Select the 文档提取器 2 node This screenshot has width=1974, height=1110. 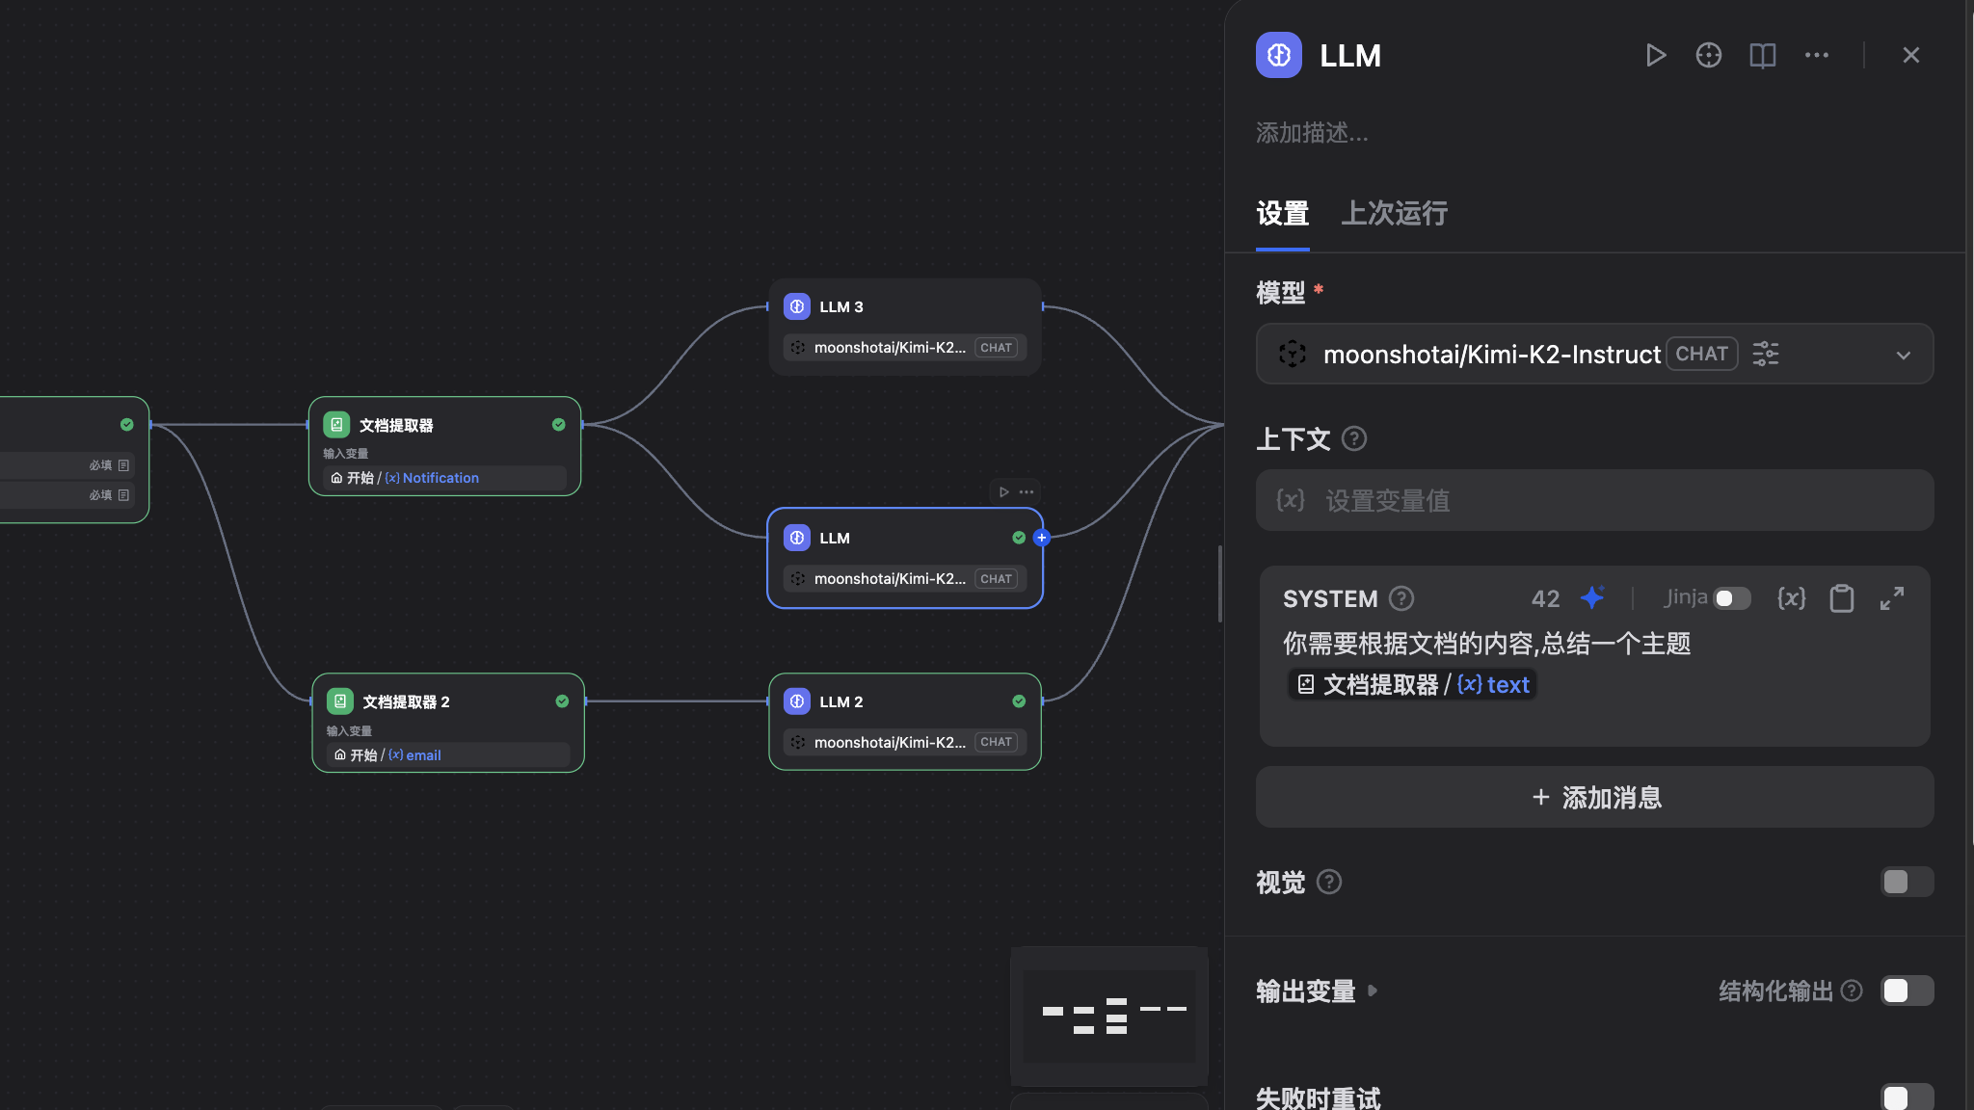(447, 723)
